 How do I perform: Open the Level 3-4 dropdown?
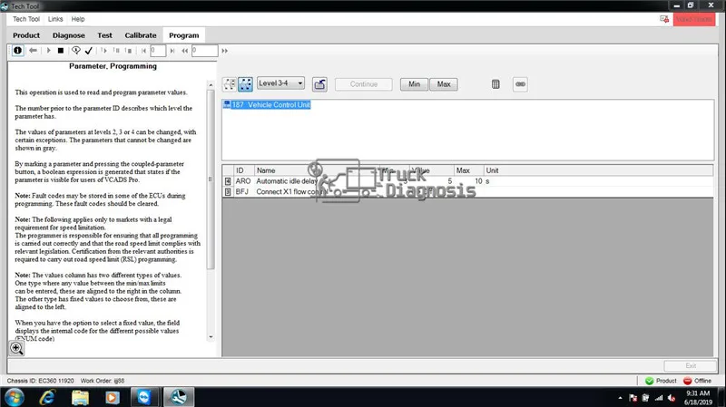(x=280, y=83)
